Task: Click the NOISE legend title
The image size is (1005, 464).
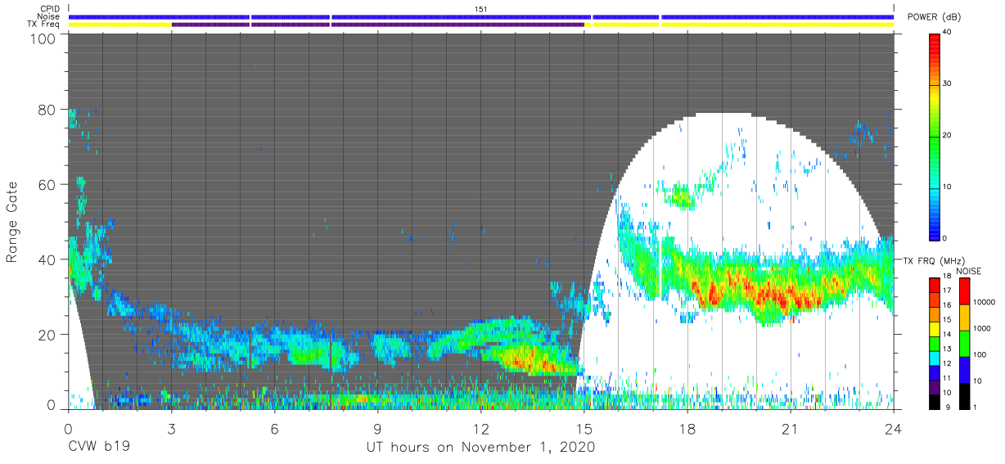Action: (970, 271)
